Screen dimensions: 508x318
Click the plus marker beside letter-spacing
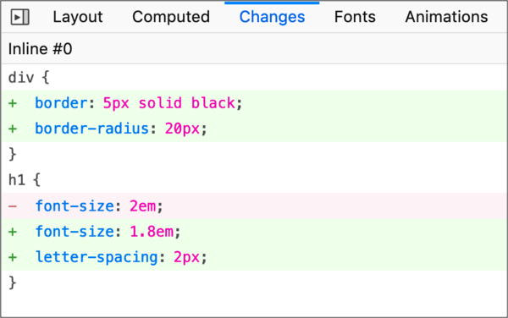tap(13, 257)
